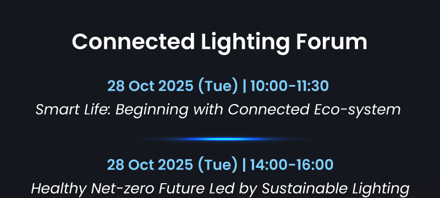Click the pipe separator before 10:00-11:30
440x198 pixels.
pos(244,86)
